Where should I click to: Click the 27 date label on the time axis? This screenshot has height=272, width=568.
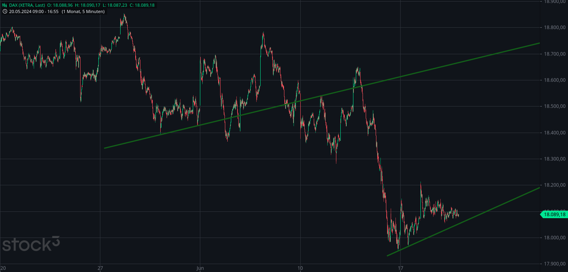(x=100, y=268)
